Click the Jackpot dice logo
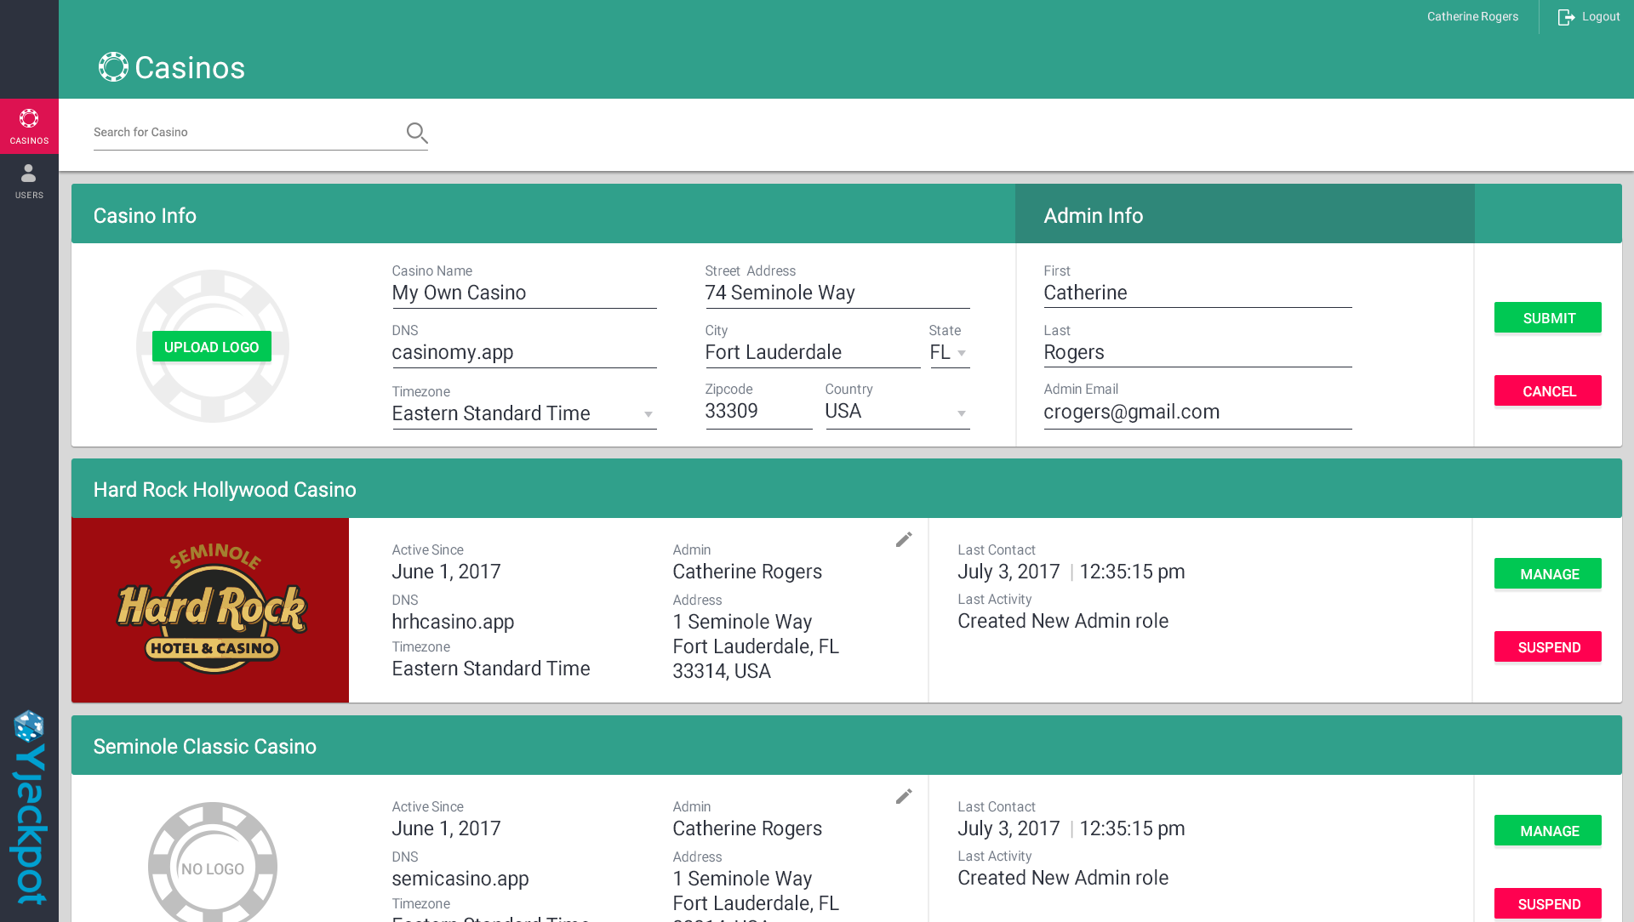Image resolution: width=1634 pixels, height=922 pixels. [29, 726]
